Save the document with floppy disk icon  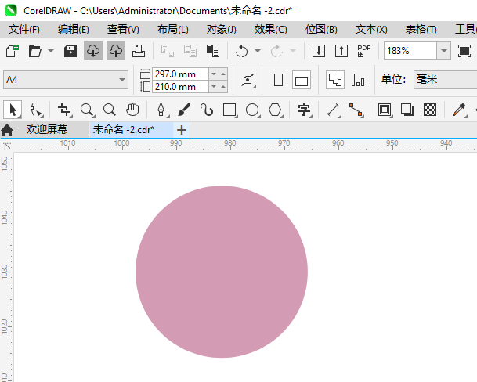(x=70, y=51)
